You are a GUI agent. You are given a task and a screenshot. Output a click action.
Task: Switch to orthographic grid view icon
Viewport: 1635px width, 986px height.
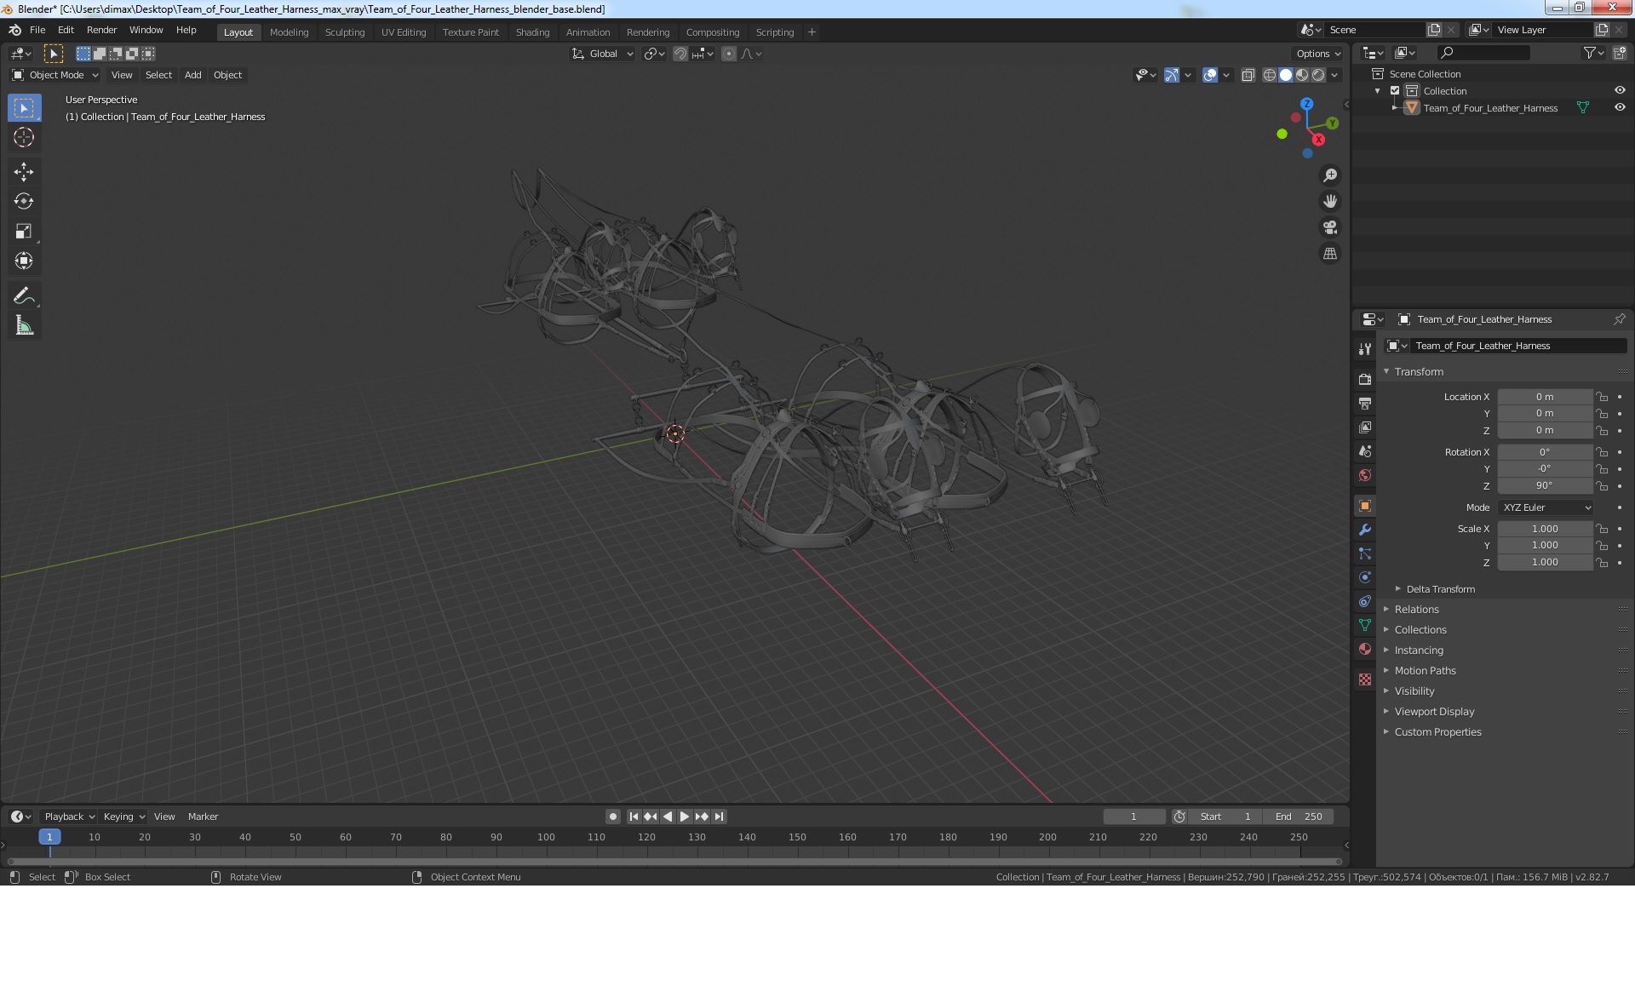(x=1329, y=254)
